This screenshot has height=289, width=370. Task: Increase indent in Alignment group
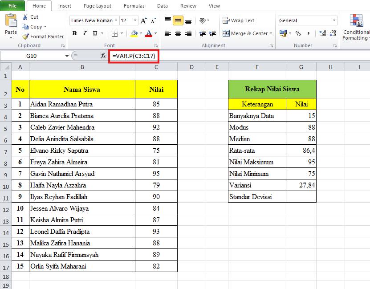pos(213,33)
